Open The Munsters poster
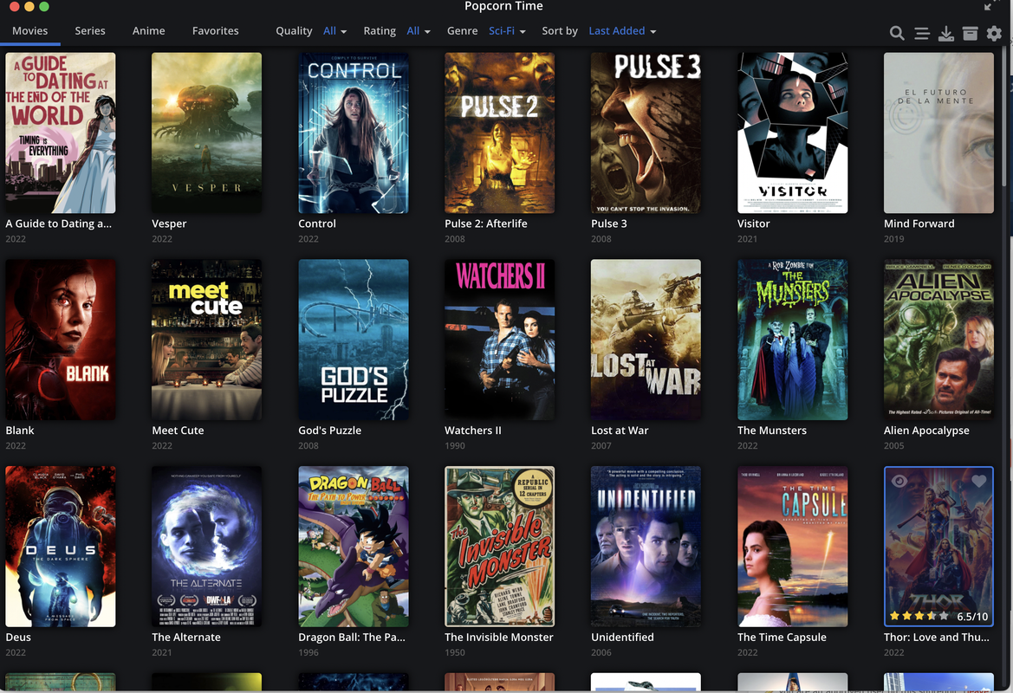This screenshot has width=1013, height=693. [793, 340]
